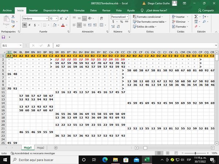Click the font color icon
Screen dimensions: 219x164
pos(62,25)
